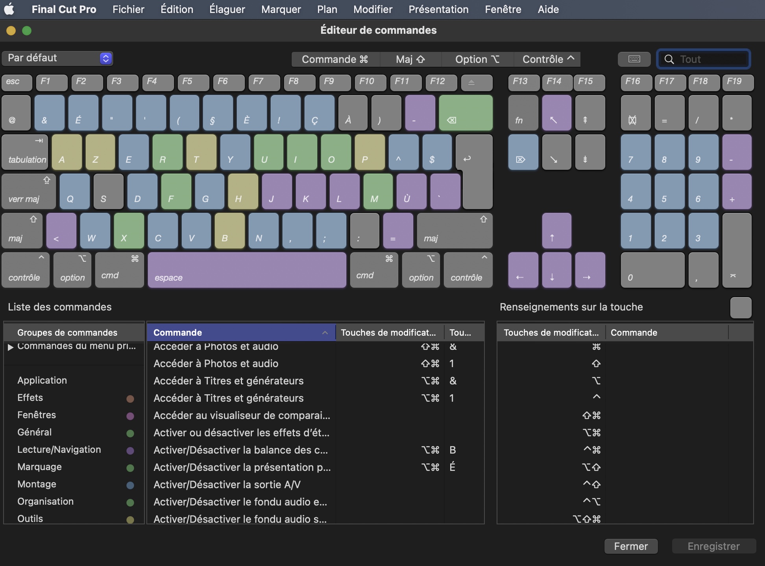
Task: Toggle the Commande ⌘ modifier button
Action: [x=335, y=59]
